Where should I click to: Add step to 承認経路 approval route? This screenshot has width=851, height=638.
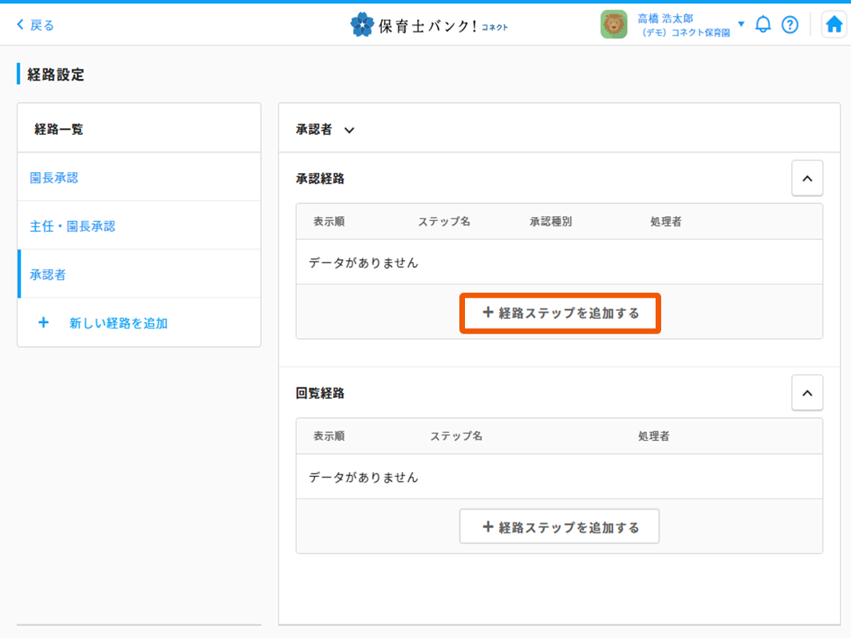[560, 313]
